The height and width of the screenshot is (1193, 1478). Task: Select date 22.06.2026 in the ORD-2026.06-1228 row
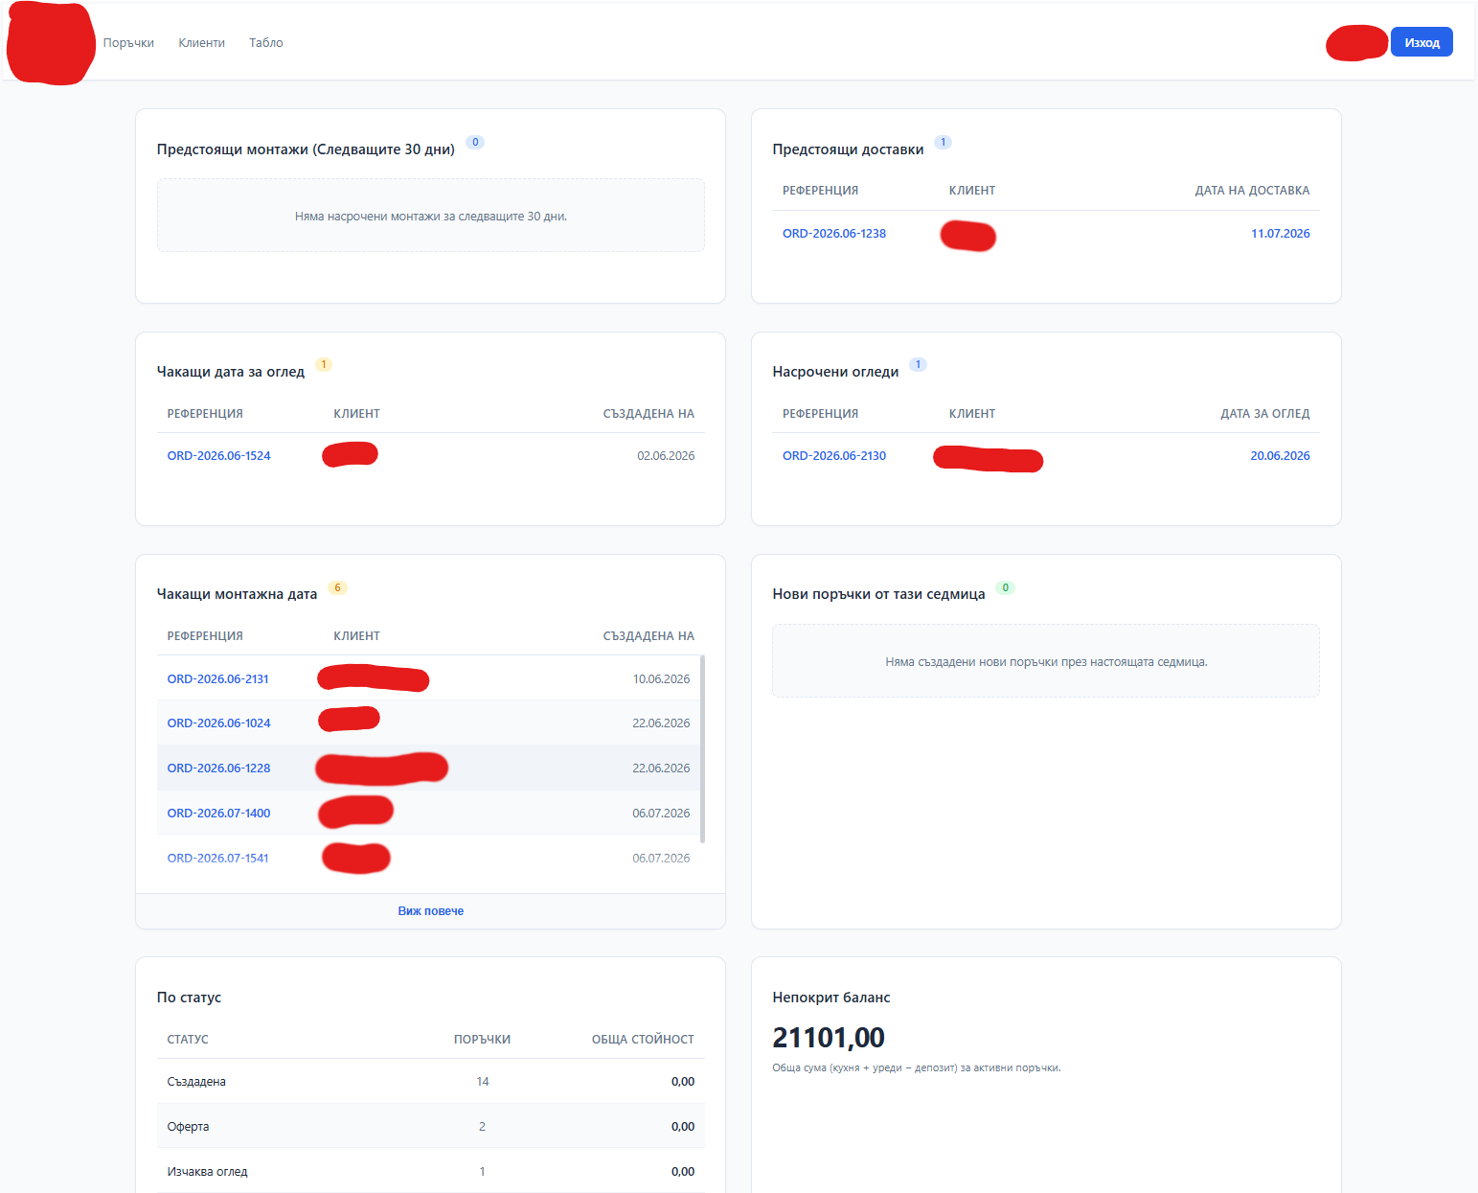pyautogui.click(x=661, y=769)
